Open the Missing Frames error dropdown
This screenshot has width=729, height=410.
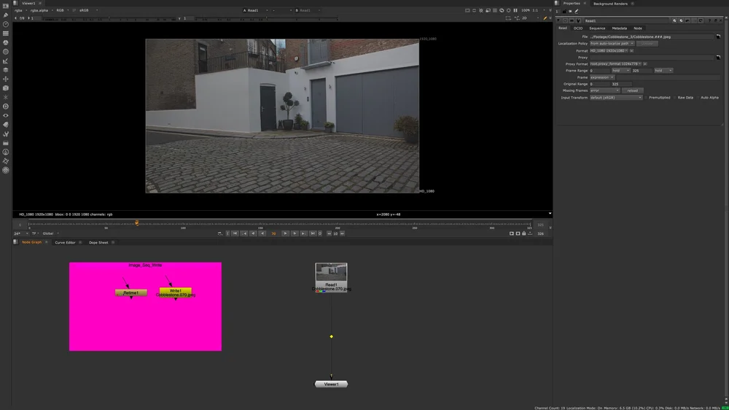pos(604,90)
